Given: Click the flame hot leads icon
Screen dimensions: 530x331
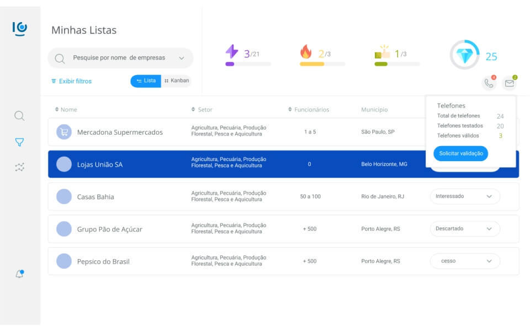Looking at the screenshot, I should tap(306, 52).
